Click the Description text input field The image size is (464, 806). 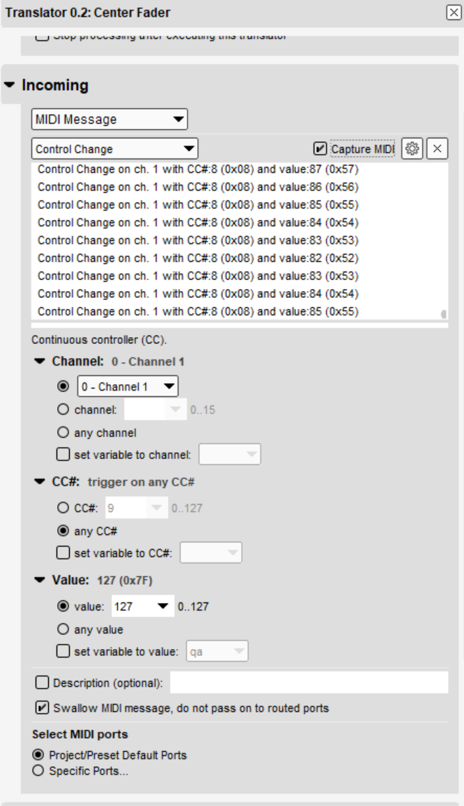pos(309,682)
